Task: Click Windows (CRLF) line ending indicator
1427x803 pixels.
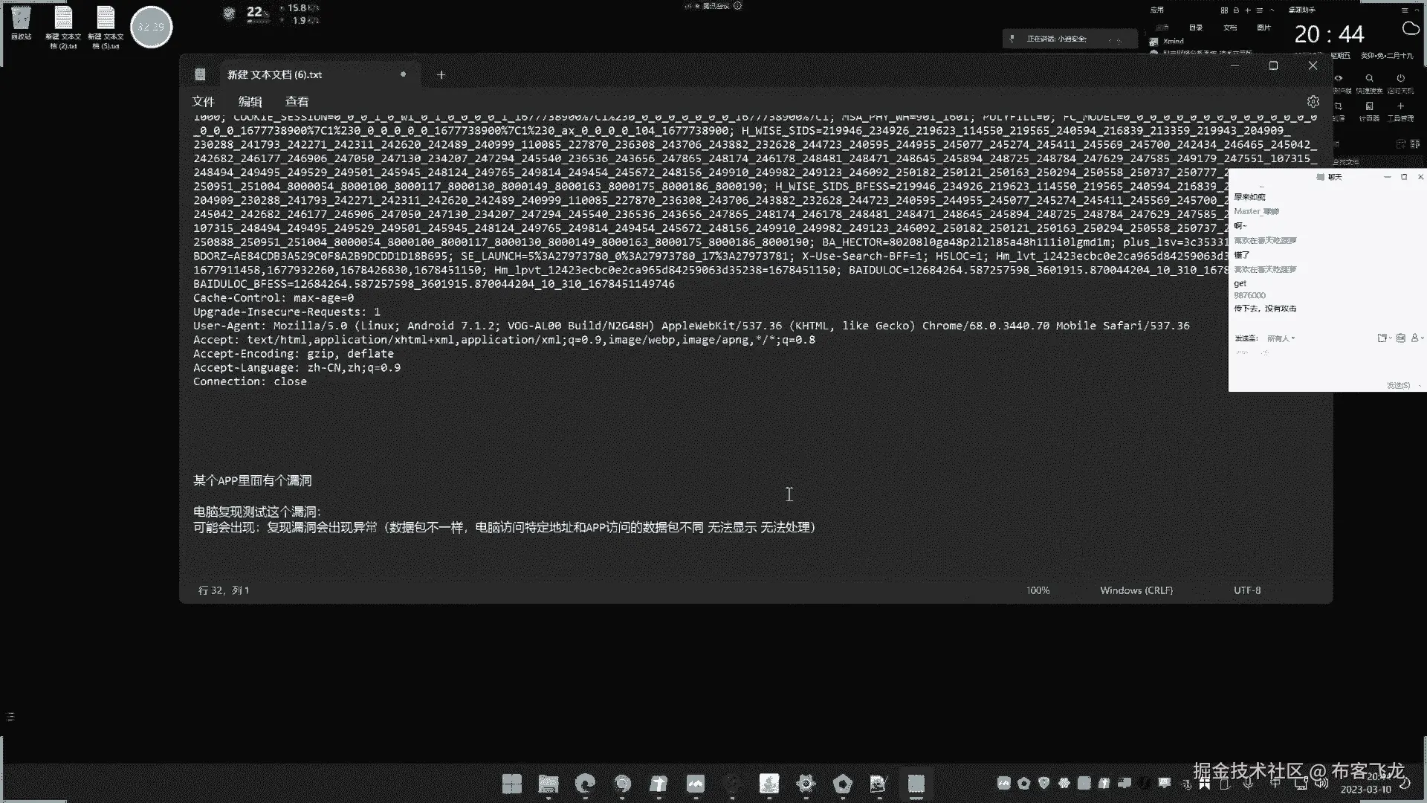Action: point(1136,590)
